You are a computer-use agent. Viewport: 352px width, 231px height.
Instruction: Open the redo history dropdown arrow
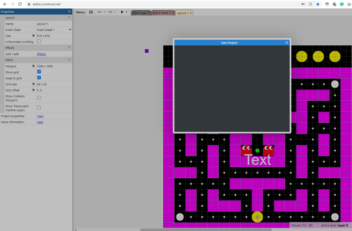(x=114, y=12)
